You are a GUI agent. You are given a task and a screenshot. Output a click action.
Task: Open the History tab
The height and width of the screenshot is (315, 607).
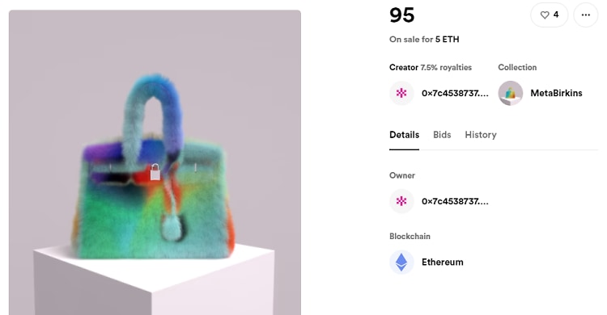point(481,135)
